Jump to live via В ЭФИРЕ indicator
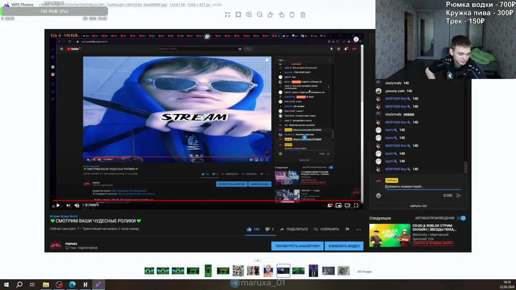This screenshot has width=516, height=290. point(91,205)
